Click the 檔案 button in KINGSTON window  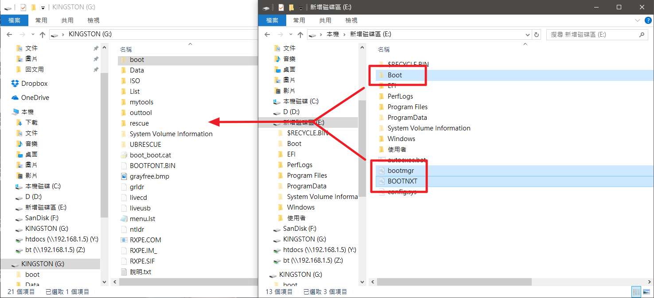(x=14, y=20)
